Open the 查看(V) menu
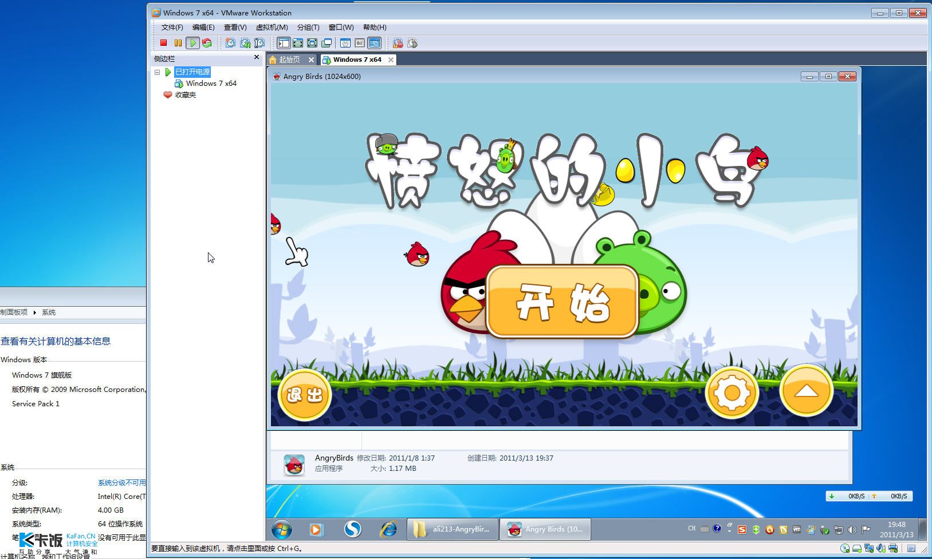The height and width of the screenshot is (559, 932). pos(235,27)
